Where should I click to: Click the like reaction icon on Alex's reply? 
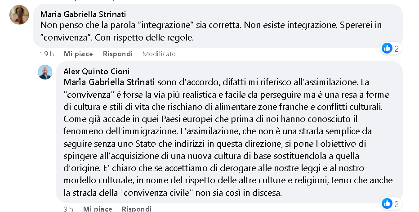click(387, 204)
